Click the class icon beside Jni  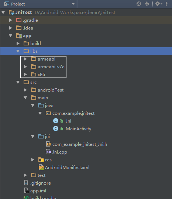pyautogui.click(x=56, y=121)
